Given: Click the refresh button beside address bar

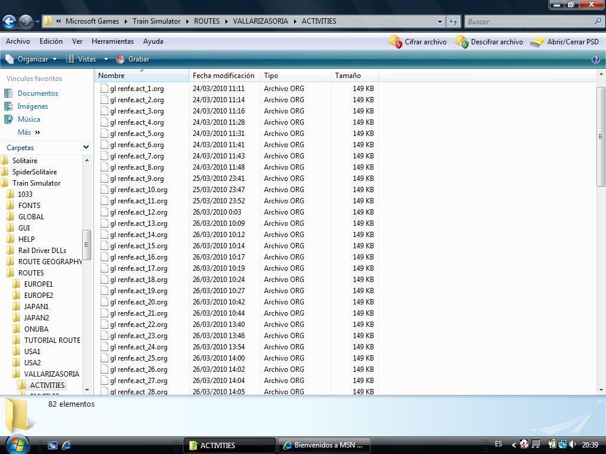Looking at the screenshot, I should (x=453, y=21).
